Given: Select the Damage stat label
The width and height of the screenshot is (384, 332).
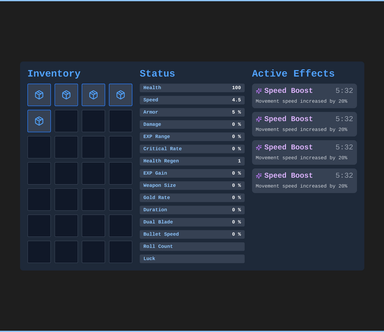Looking at the screenshot, I should [152, 125].
